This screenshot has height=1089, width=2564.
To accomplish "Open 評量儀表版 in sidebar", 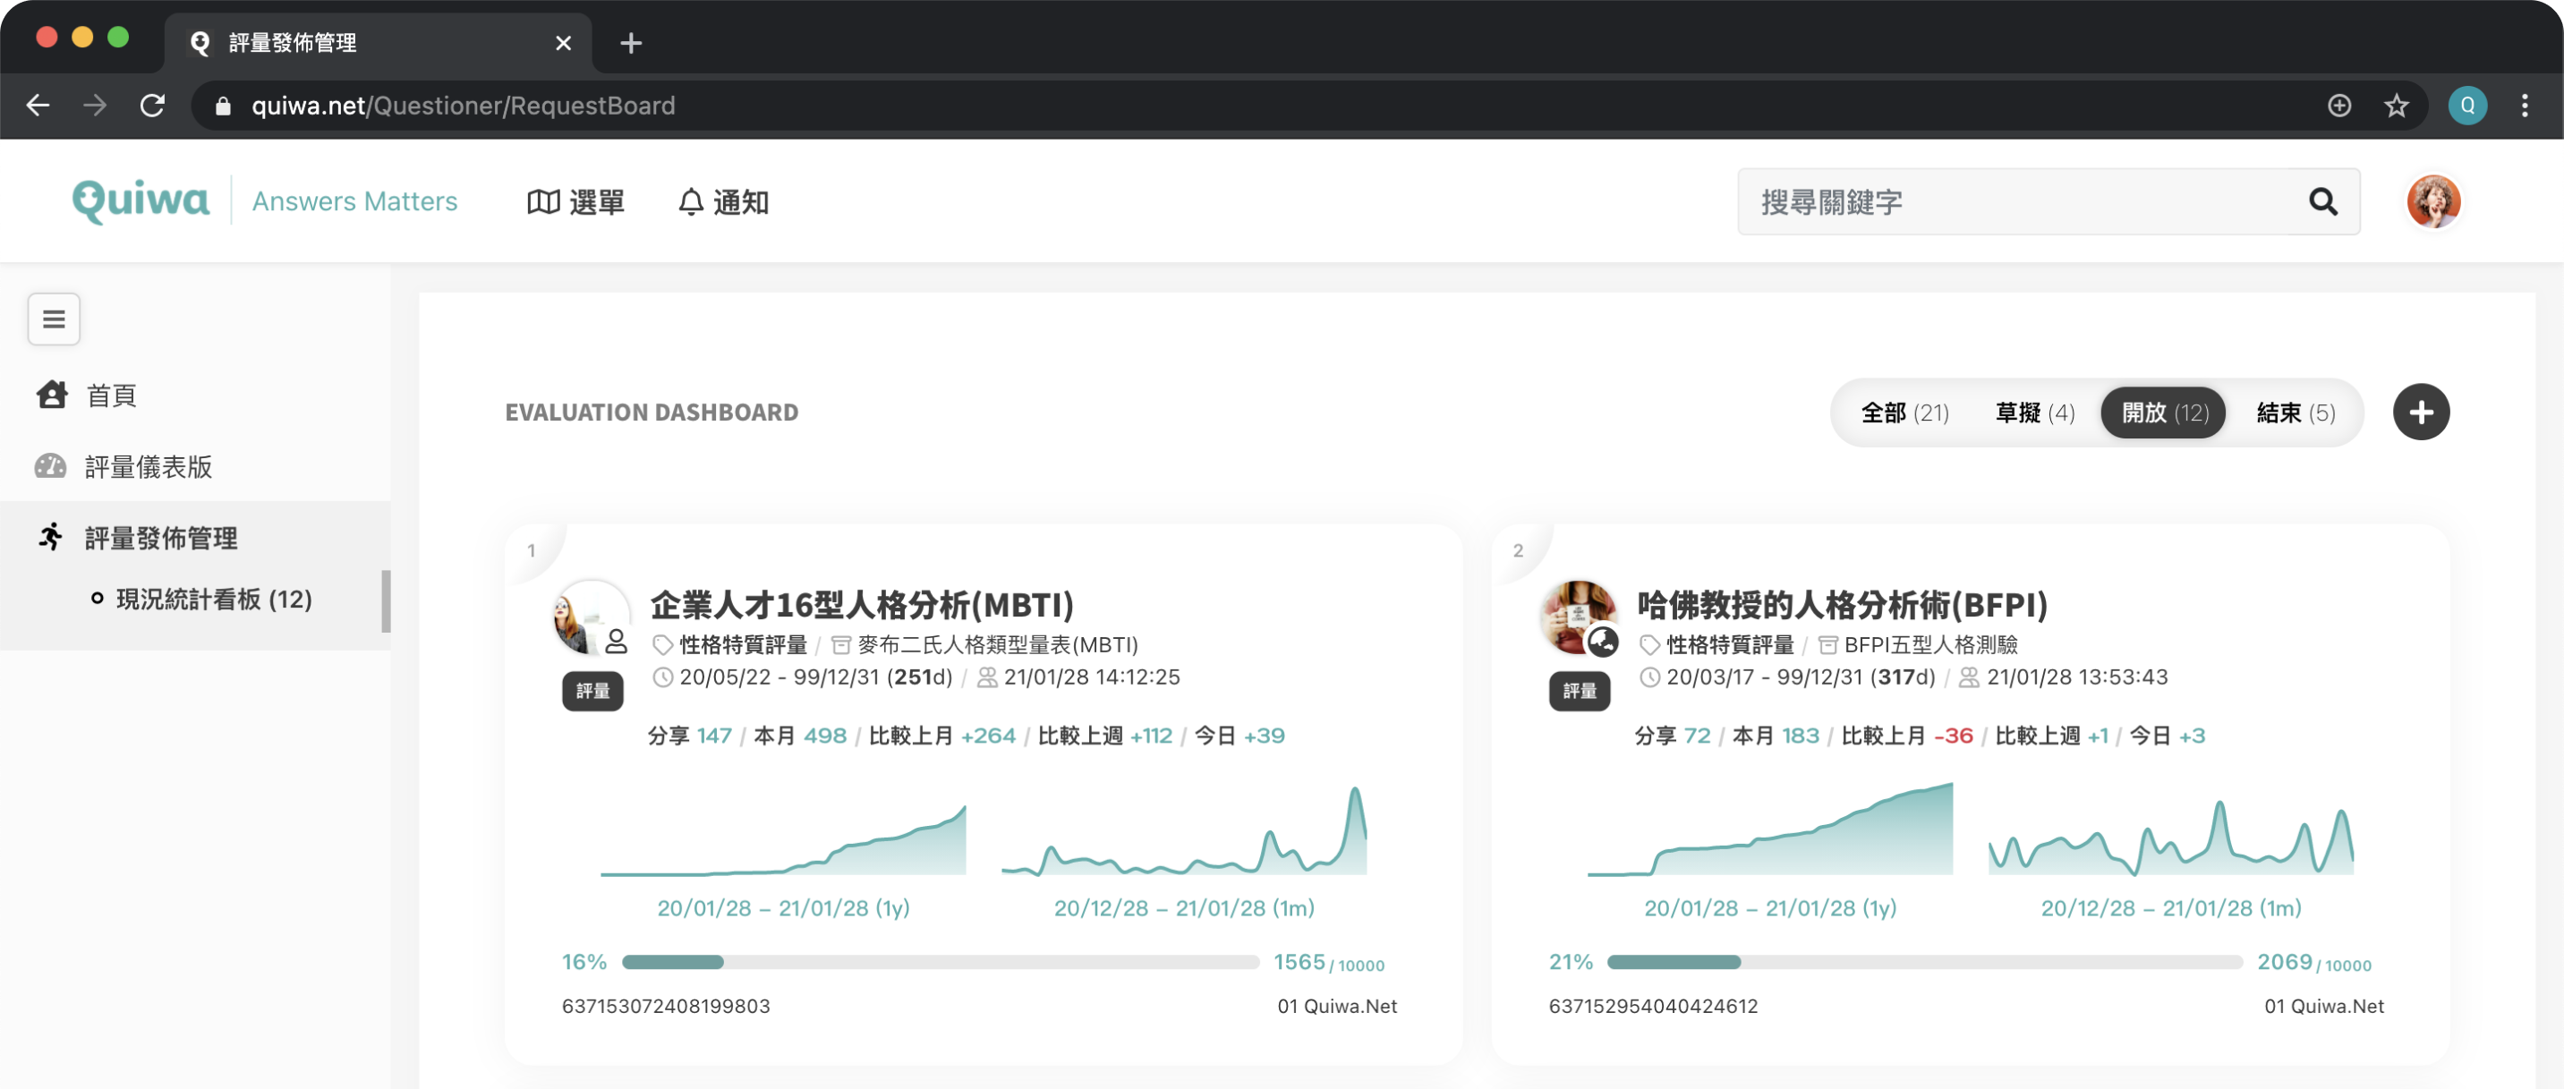I will (x=124, y=467).
